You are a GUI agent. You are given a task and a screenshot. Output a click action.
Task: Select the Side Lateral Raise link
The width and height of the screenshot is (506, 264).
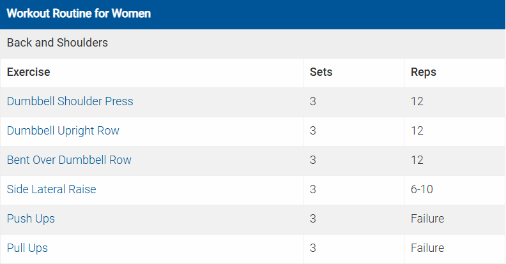[51, 189]
